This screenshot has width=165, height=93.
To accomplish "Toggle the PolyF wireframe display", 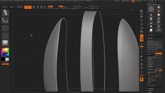I will (x=142, y=68).
